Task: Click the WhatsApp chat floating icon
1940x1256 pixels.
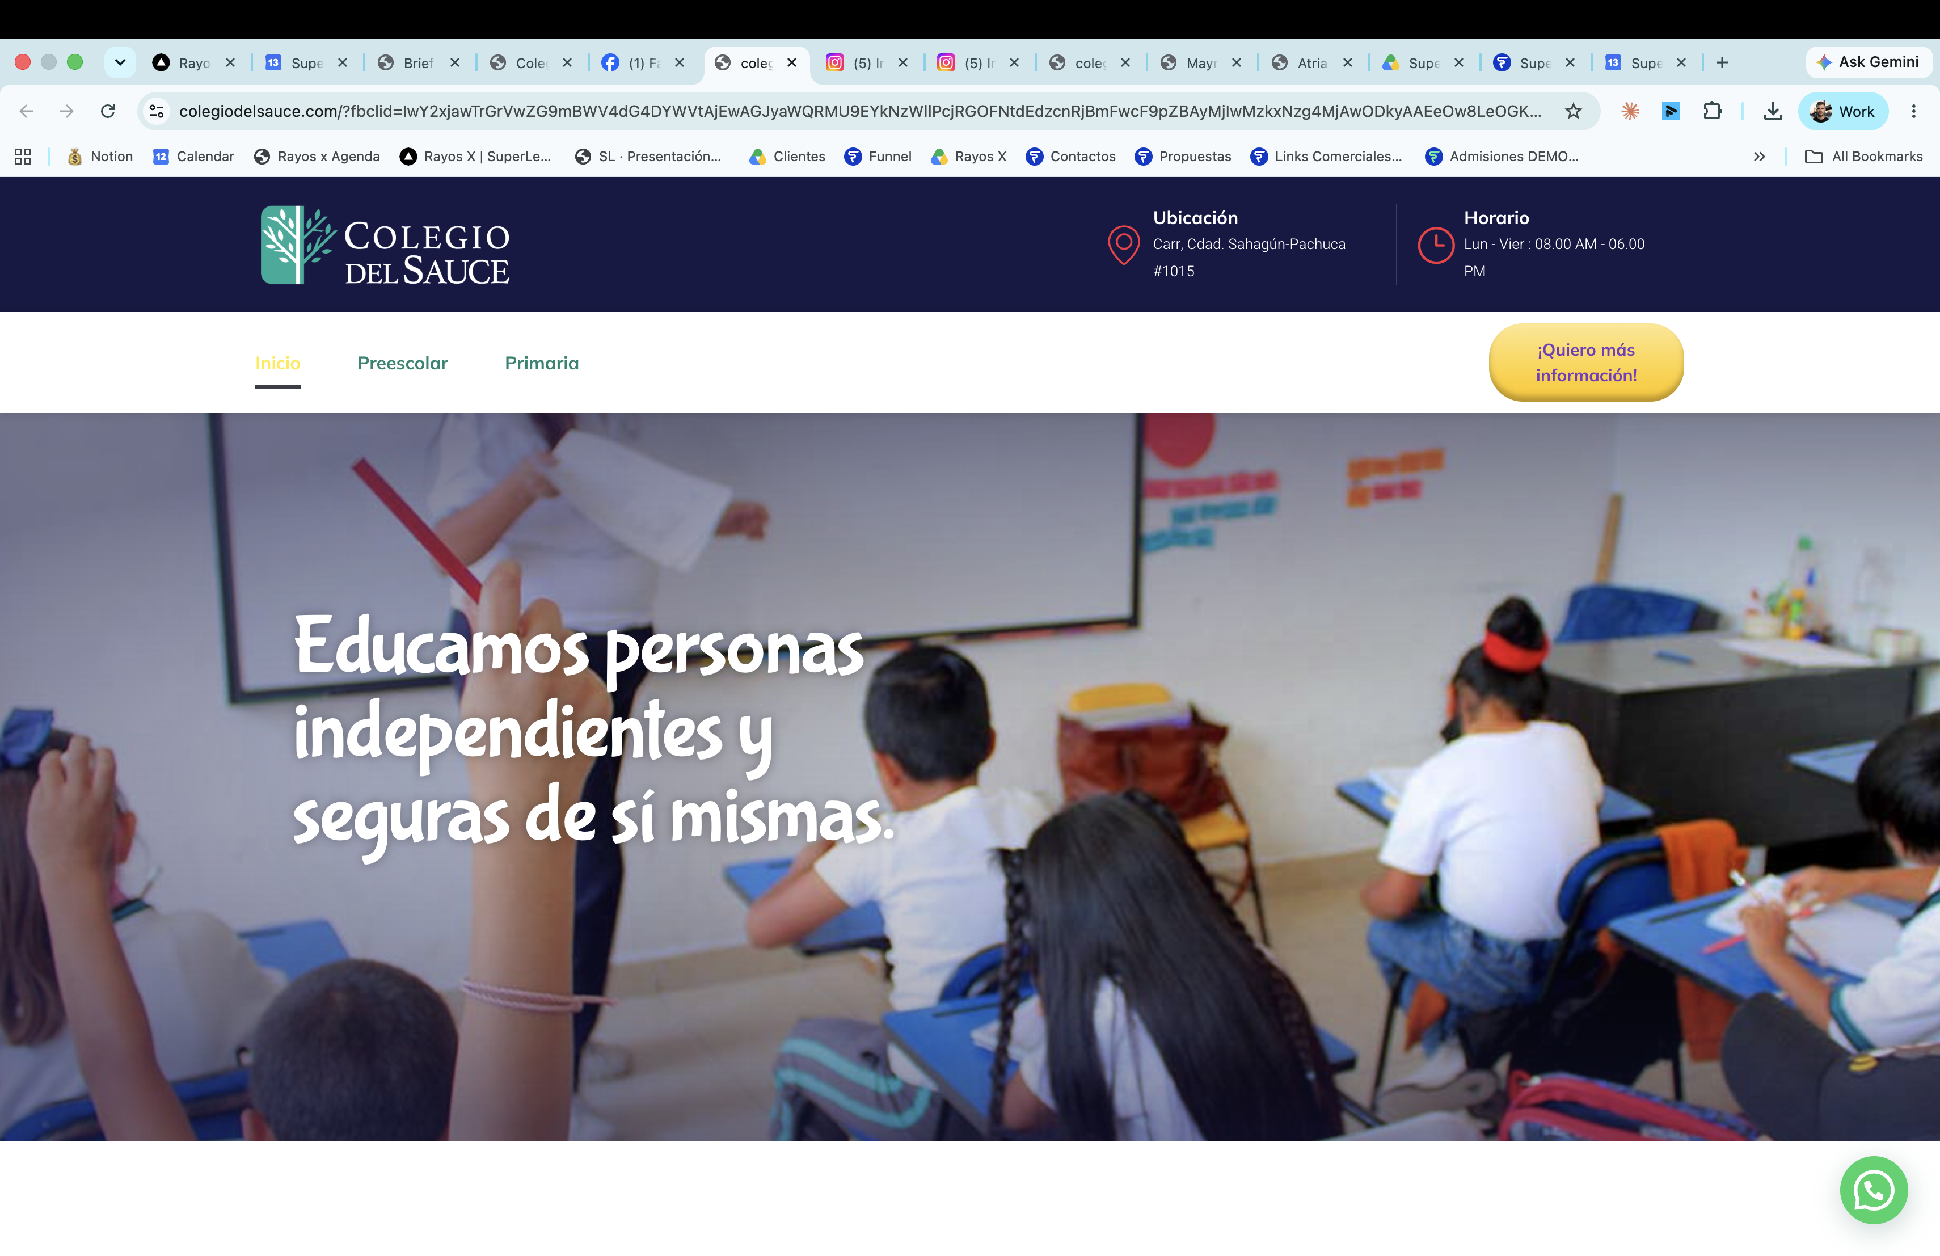Action: pyautogui.click(x=1873, y=1189)
